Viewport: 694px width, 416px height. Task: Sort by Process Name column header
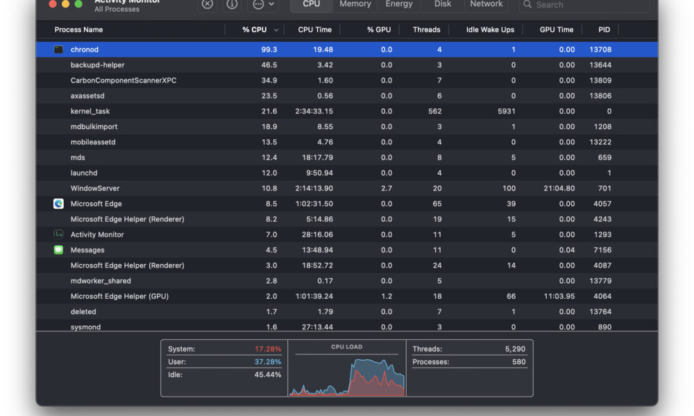79,30
